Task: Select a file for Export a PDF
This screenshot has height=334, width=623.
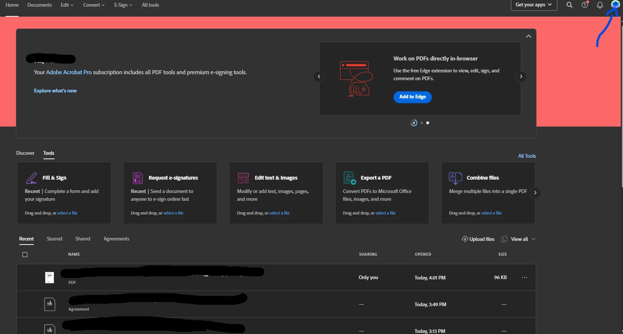Action: 385,213
